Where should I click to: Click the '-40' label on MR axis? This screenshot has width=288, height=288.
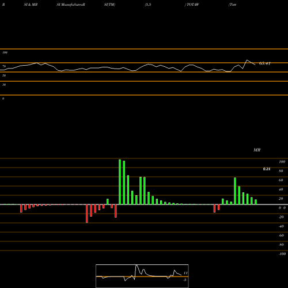tap(281, 226)
